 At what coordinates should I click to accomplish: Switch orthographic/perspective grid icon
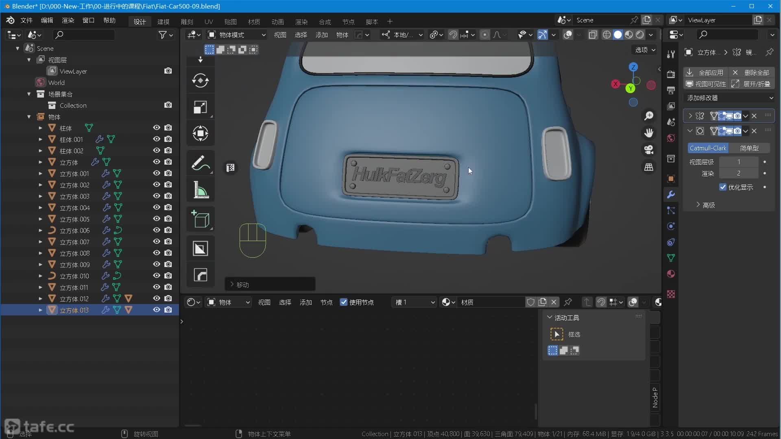[x=649, y=167]
